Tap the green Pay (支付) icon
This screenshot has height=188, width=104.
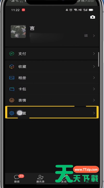(x=12, y=54)
